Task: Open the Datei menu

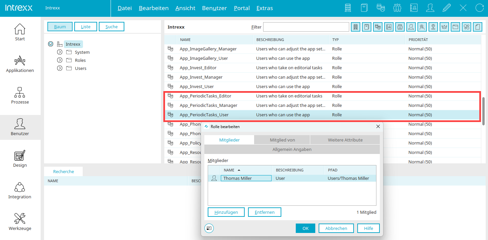Action: 125,8
